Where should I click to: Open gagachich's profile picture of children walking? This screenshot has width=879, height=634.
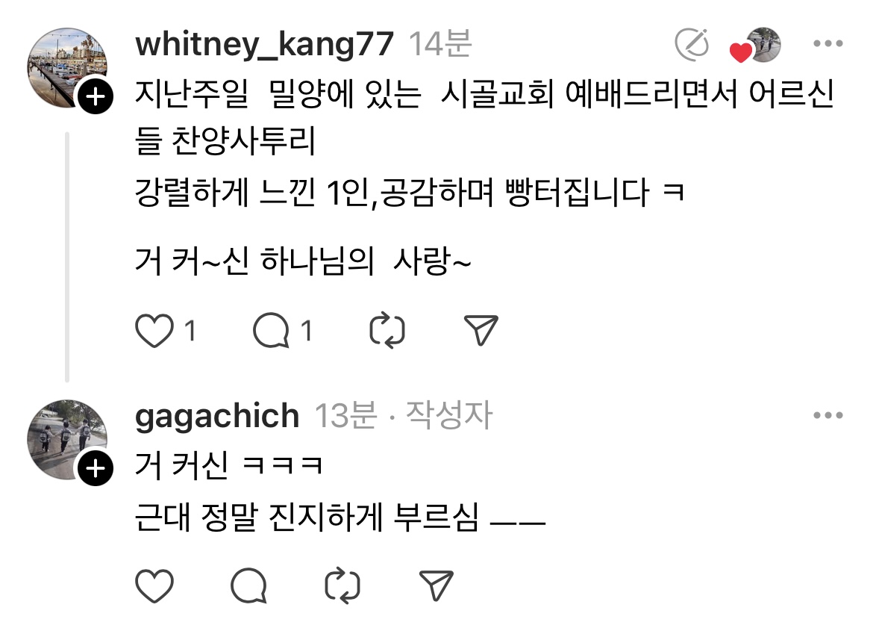66,439
